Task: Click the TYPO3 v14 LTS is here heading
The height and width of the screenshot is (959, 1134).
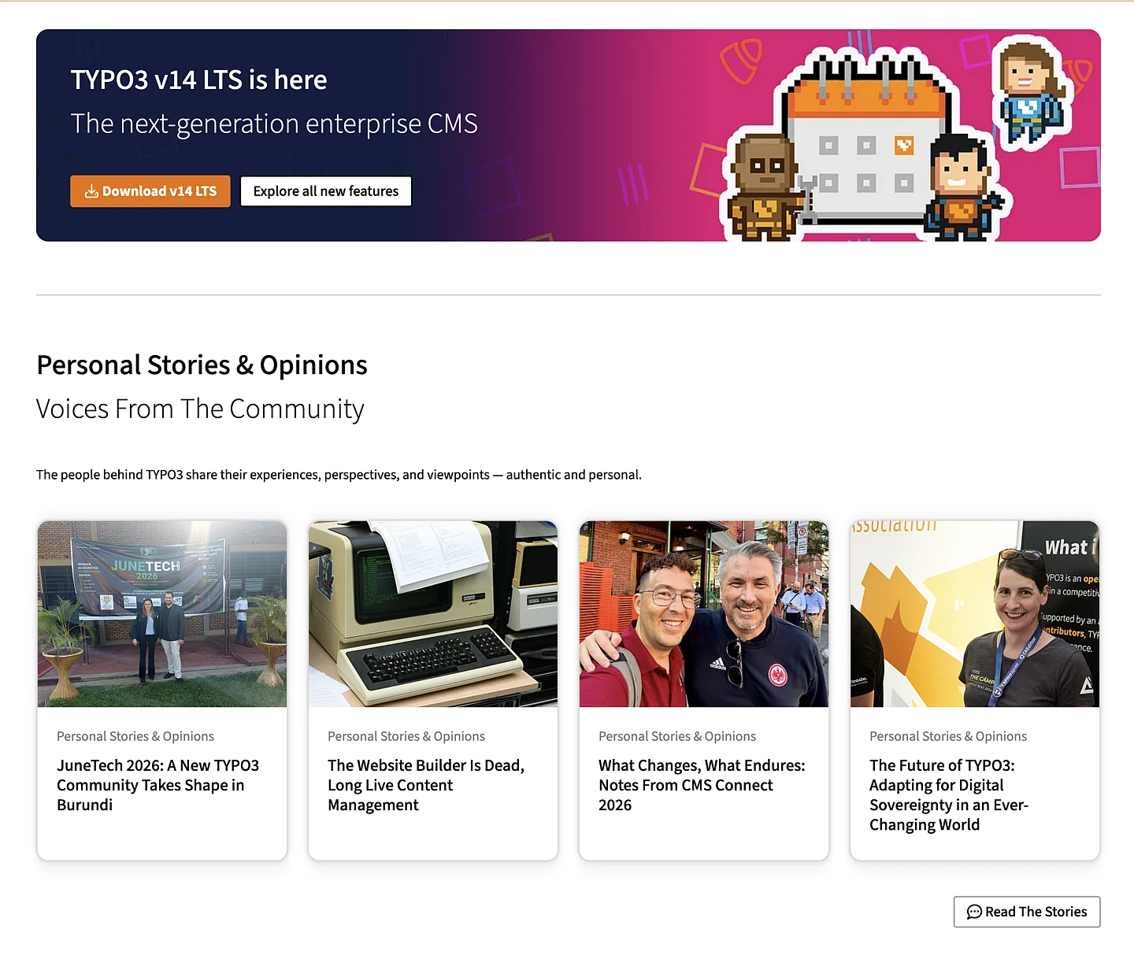Action: [198, 80]
